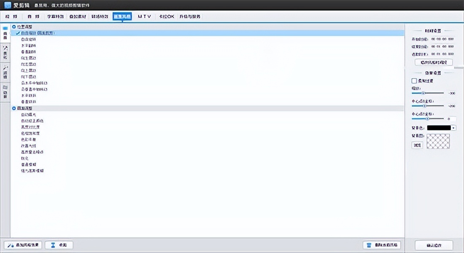The image size is (464, 253).
Task: Select the 动景 side tab with folder icon
Action: [x=5, y=92]
